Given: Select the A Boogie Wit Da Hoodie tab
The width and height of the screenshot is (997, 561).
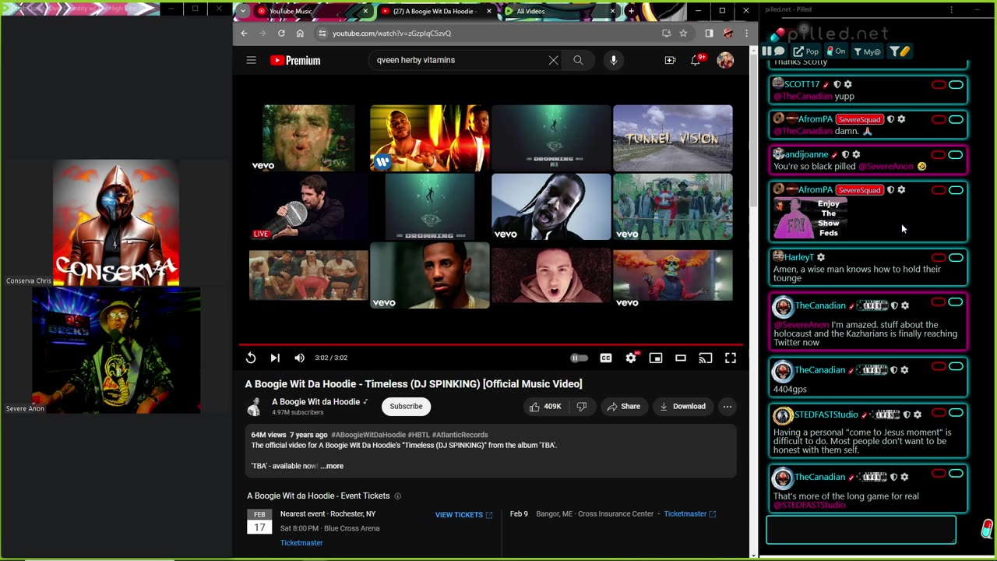Looking at the screenshot, I should point(435,11).
